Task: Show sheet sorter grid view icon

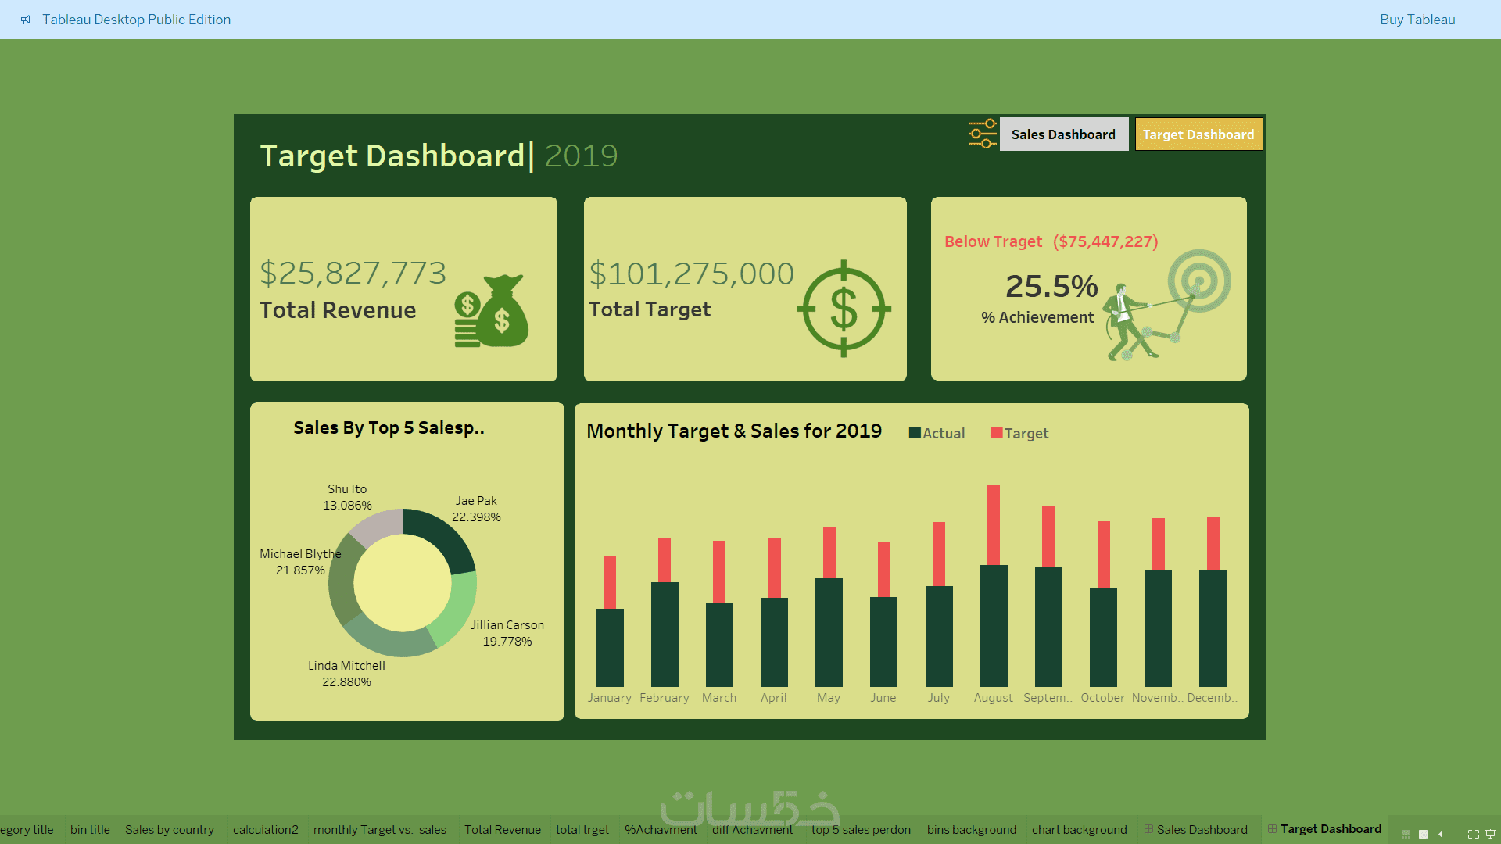Action: (x=1423, y=834)
